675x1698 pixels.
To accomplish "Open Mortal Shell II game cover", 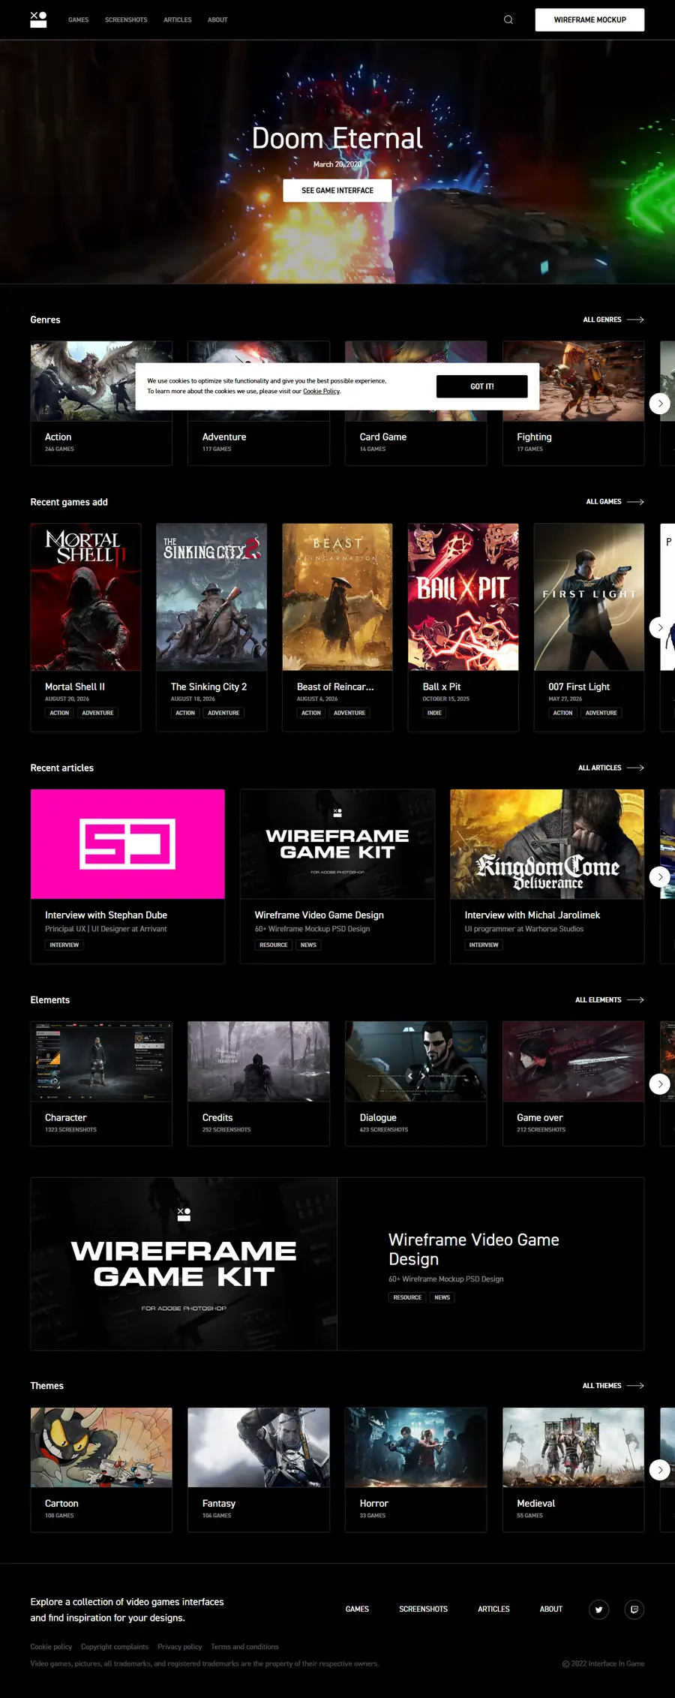I will click(x=85, y=597).
